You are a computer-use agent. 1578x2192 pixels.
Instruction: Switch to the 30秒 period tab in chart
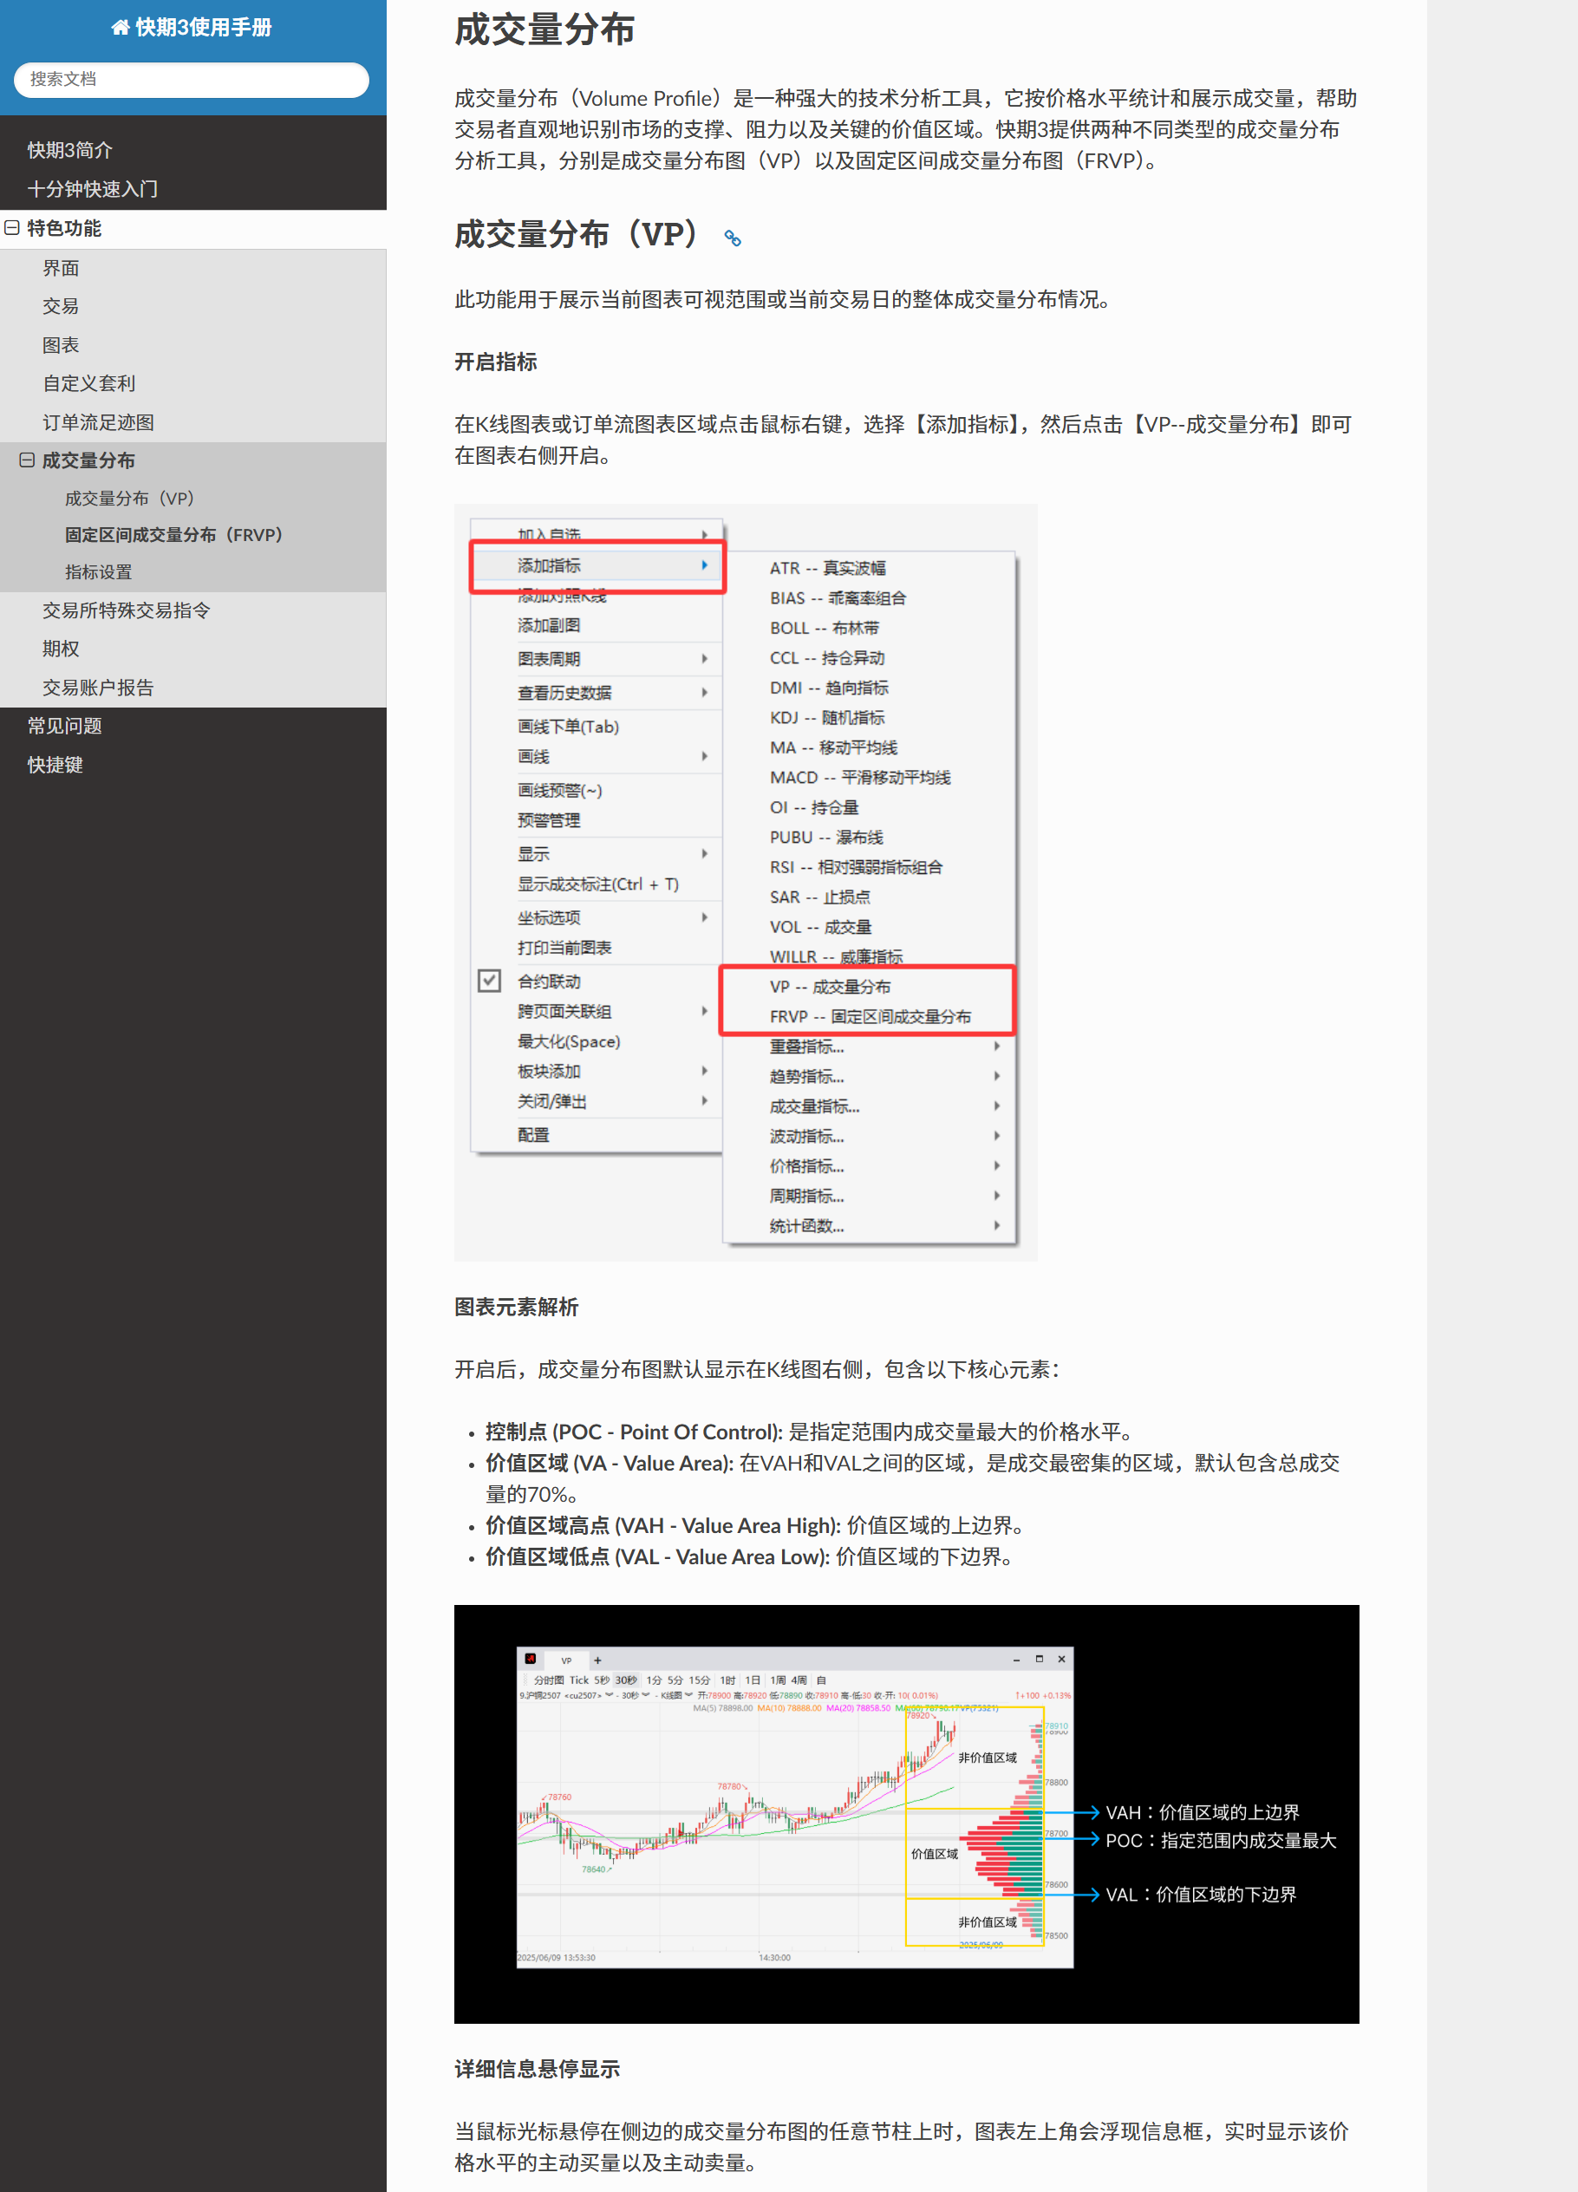(626, 1680)
